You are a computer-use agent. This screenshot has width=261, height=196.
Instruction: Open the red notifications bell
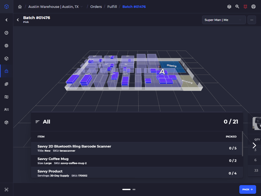[245, 7]
